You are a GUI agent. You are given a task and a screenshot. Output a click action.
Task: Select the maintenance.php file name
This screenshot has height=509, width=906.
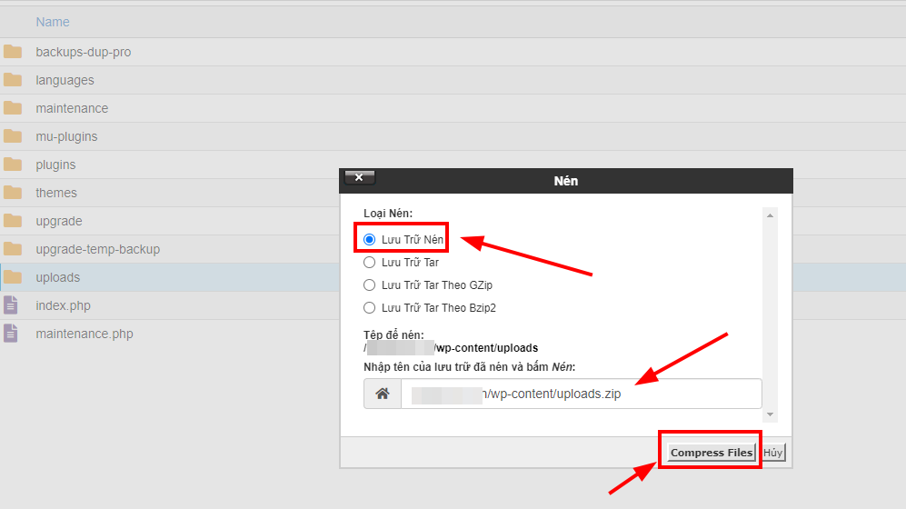click(x=85, y=334)
